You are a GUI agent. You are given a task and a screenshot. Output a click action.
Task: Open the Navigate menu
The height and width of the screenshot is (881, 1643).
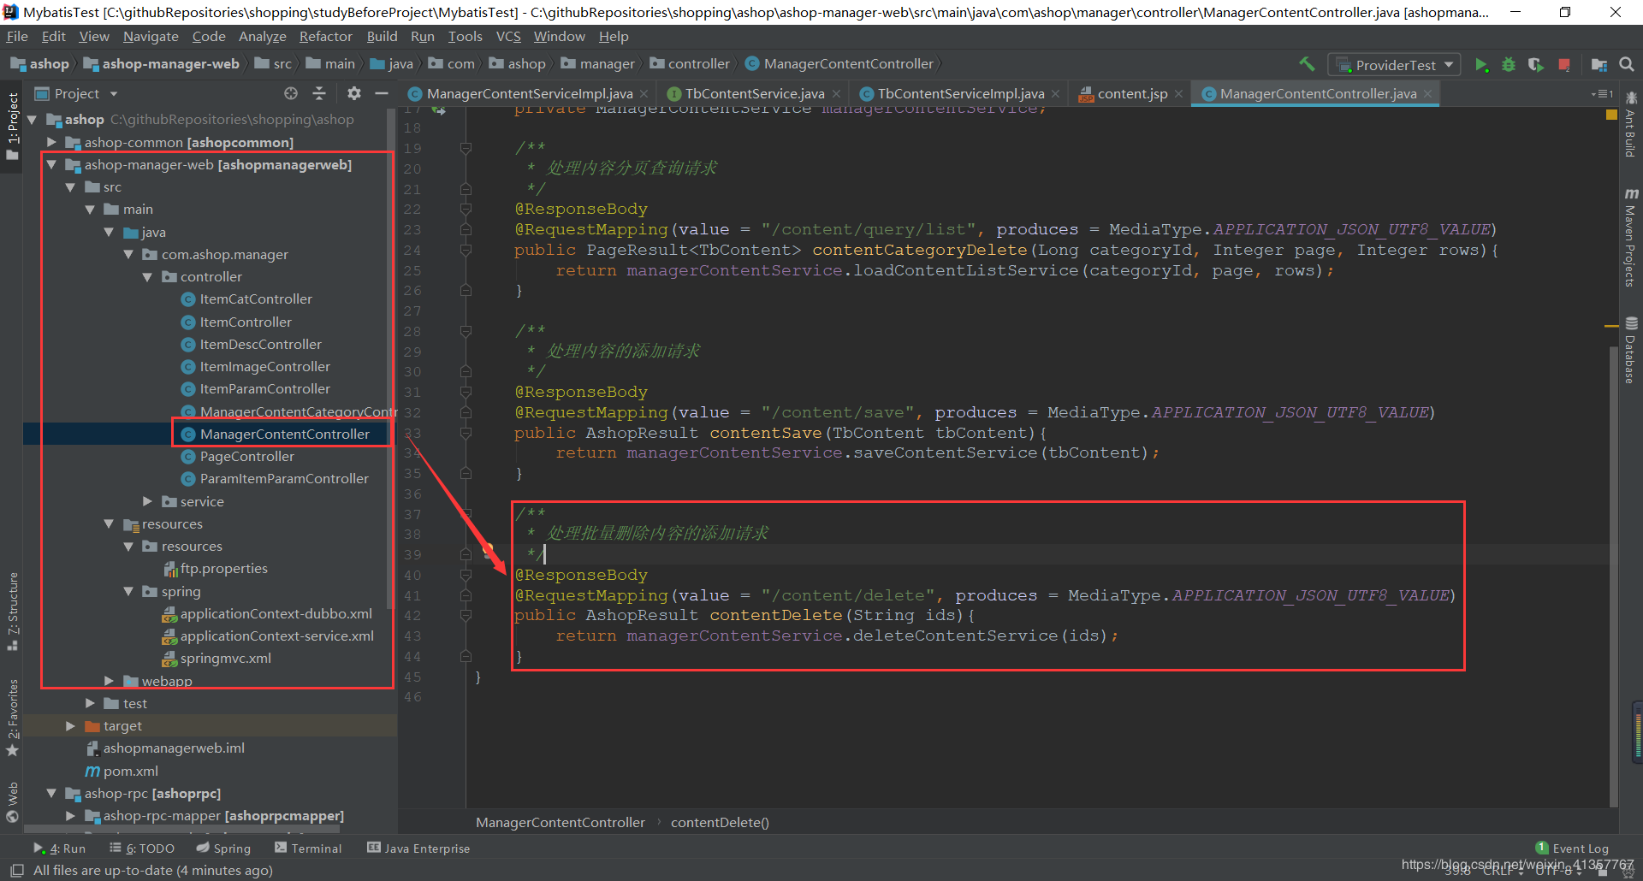pos(151,37)
